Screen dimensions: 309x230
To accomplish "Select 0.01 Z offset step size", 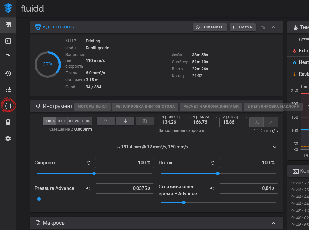I will 62,121.
